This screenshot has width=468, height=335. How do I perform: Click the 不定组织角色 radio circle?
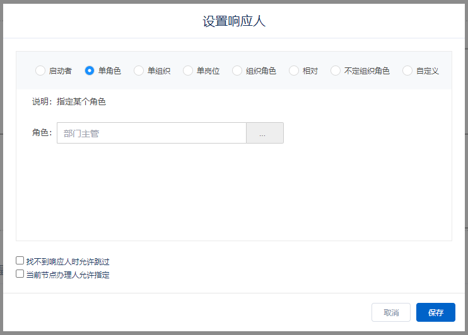tap(336, 71)
